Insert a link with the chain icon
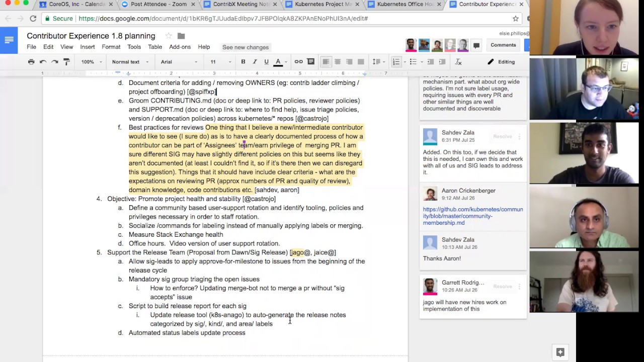This screenshot has width=644, height=362. [298, 62]
